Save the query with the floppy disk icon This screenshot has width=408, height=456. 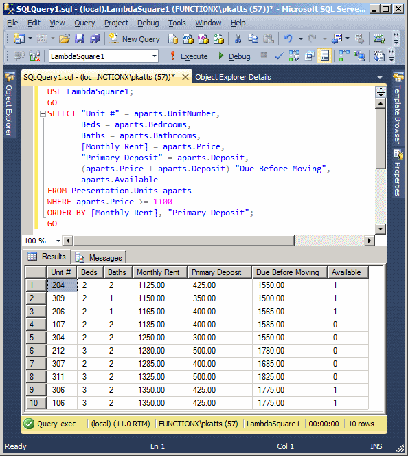point(80,39)
